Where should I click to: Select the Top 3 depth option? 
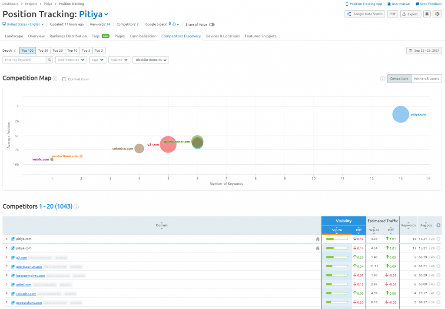pyautogui.click(x=99, y=50)
